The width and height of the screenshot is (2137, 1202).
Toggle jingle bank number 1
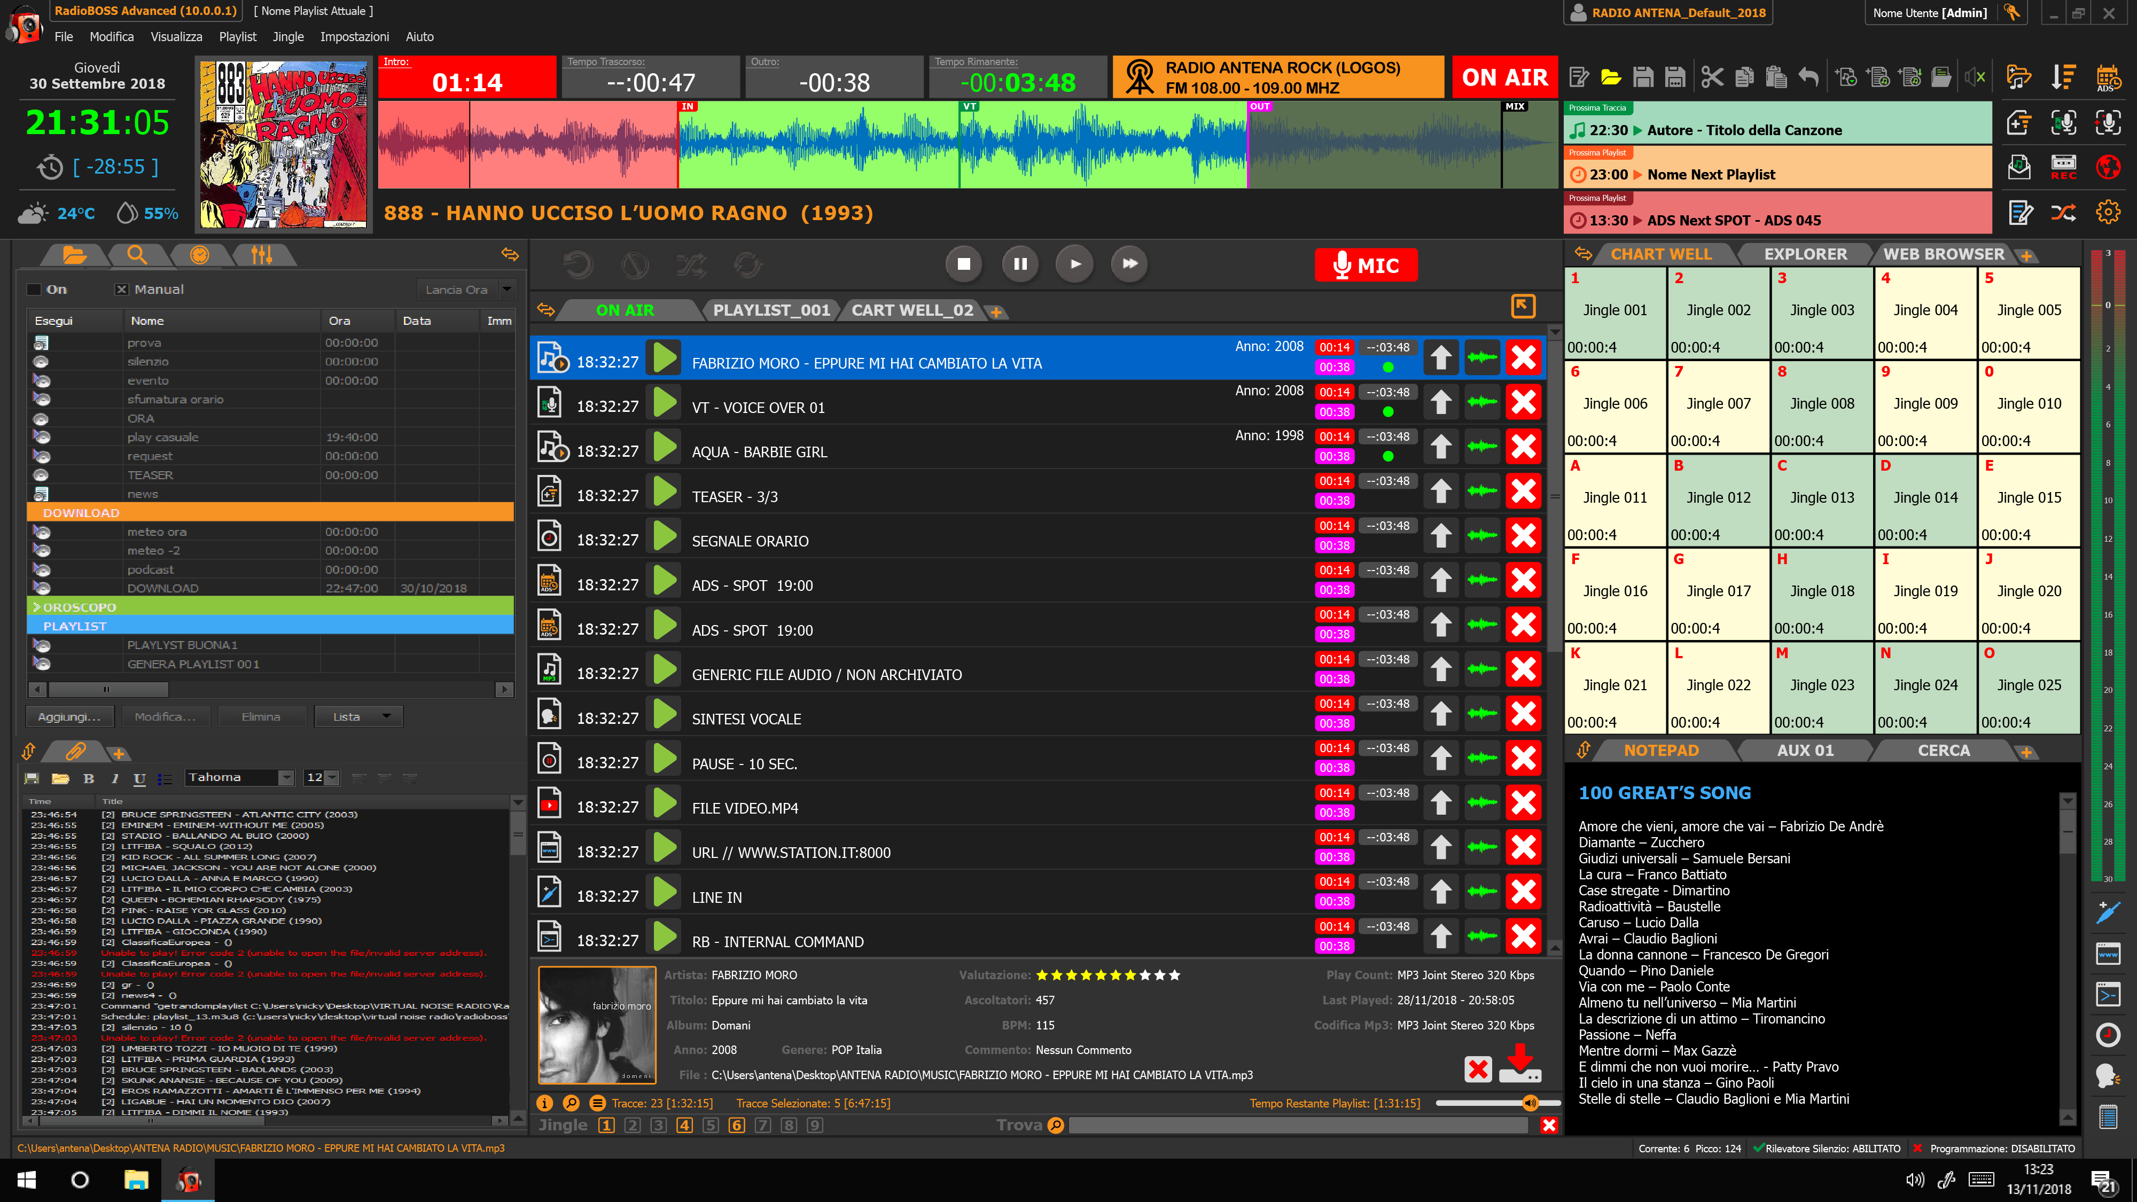[x=606, y=1125]
